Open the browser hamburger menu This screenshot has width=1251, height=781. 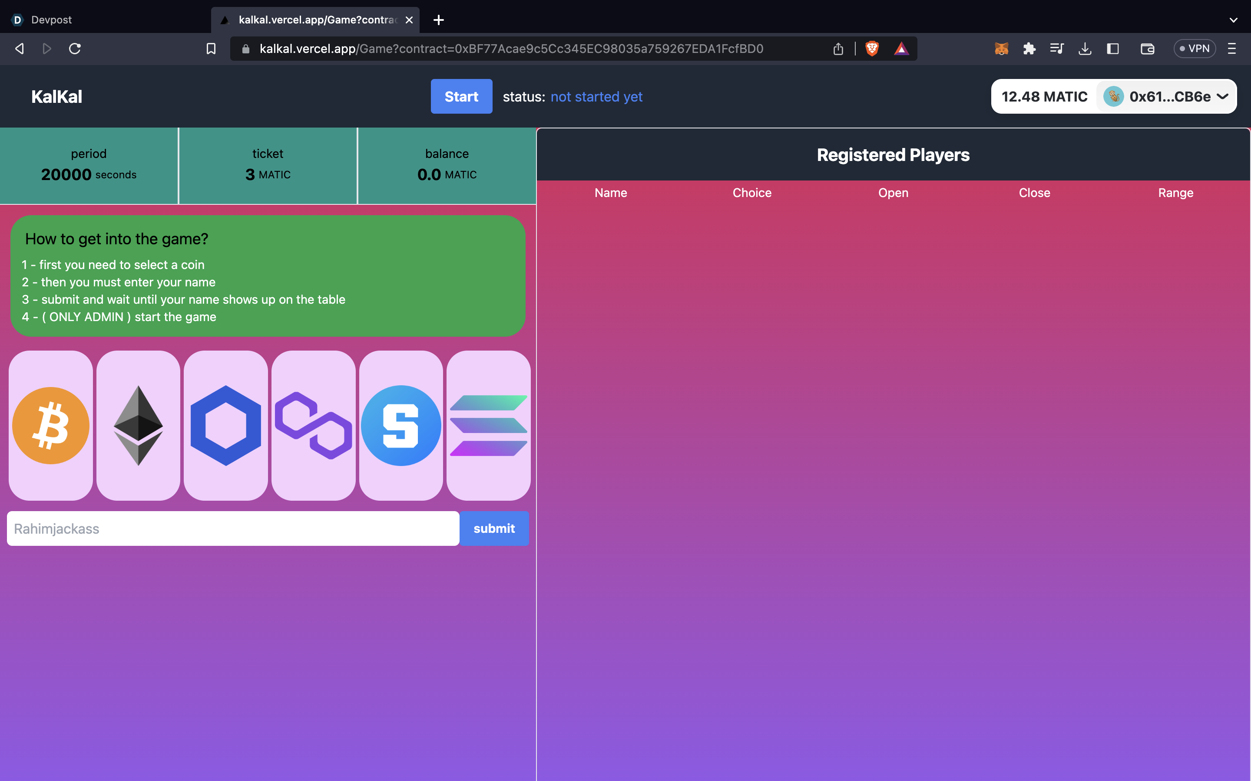pos(1231,49)
